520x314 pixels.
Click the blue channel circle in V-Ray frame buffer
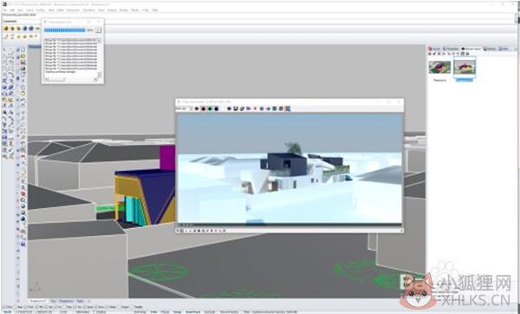[x=216, y=108]
